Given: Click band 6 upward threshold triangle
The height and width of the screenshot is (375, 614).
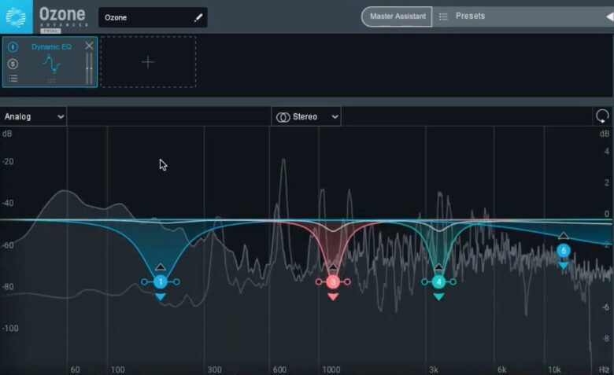Looking at the screenshot, I should point(563,235).
